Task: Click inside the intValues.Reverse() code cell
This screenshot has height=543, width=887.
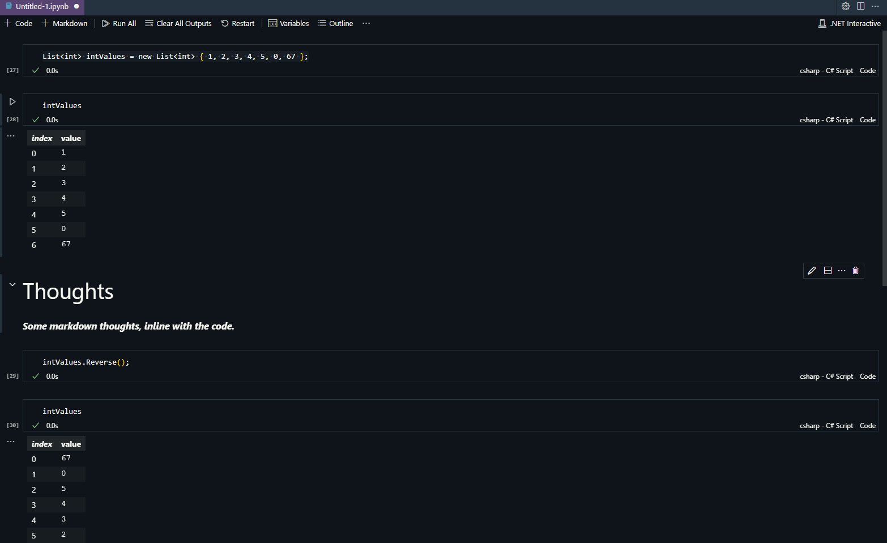Action: pos(340,362)
